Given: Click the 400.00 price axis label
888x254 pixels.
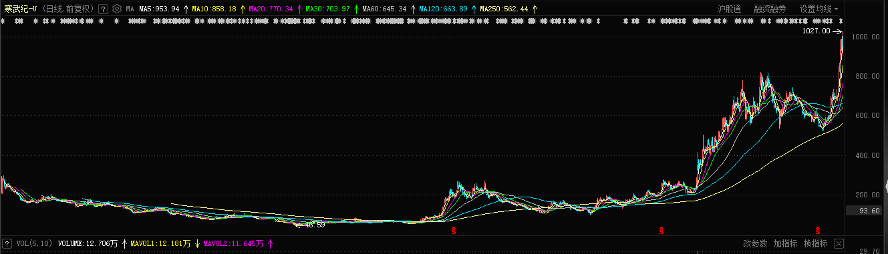Looking at the screenshot, I should tap(868, 156).
